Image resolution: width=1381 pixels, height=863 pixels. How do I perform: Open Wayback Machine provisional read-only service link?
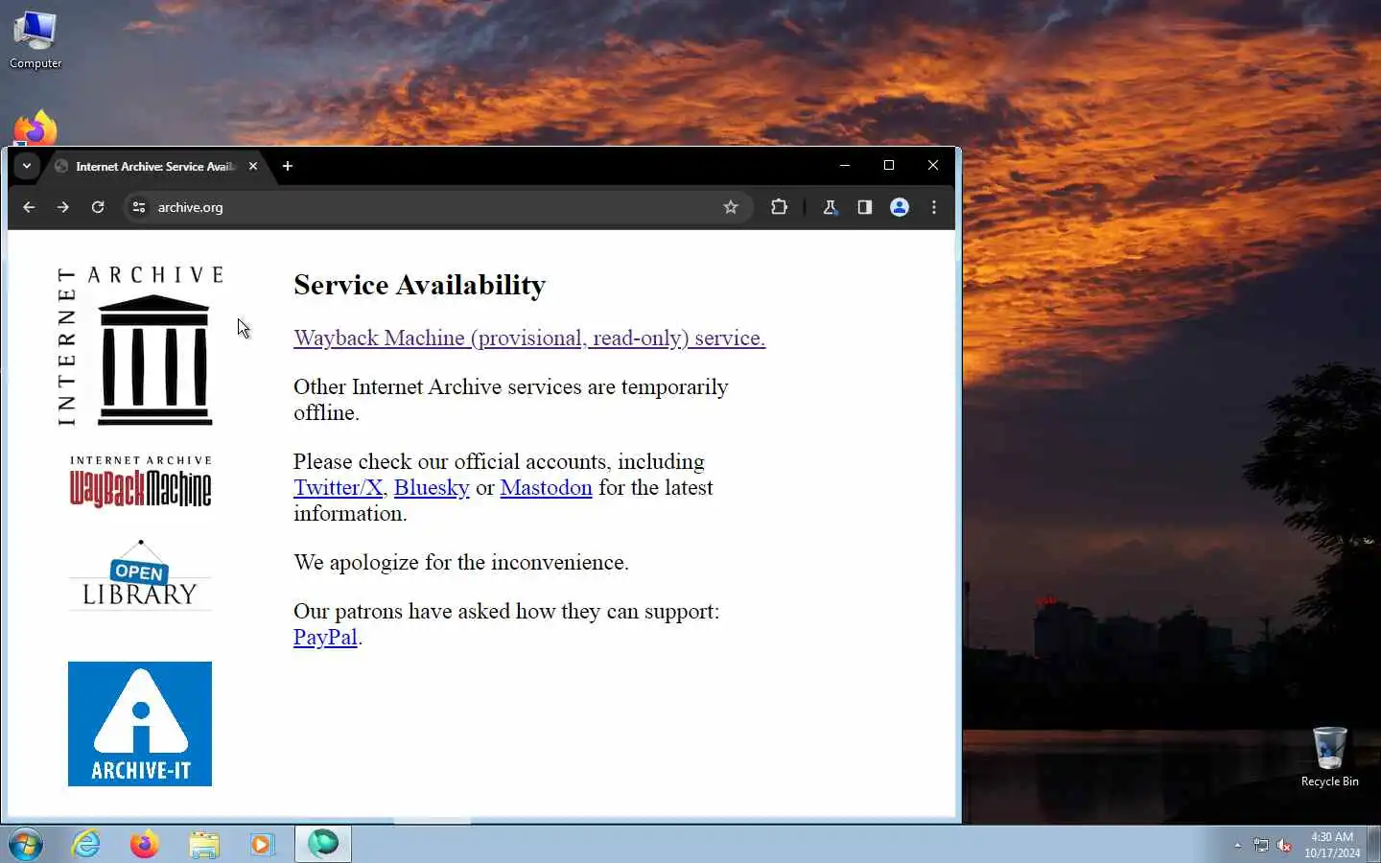coord(529,338)
